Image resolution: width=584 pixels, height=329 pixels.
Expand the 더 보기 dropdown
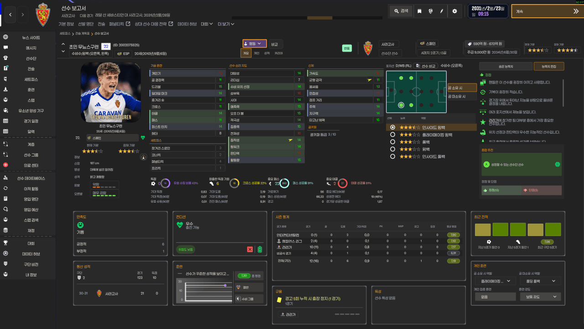pos(226,24)
